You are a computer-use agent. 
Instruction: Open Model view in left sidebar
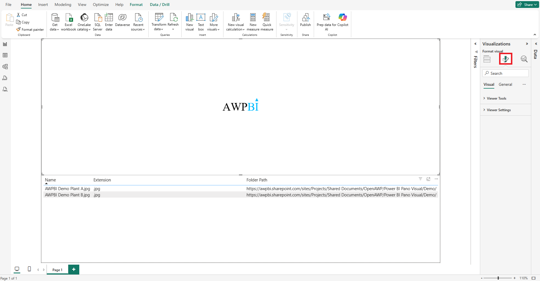coord(5,67)
